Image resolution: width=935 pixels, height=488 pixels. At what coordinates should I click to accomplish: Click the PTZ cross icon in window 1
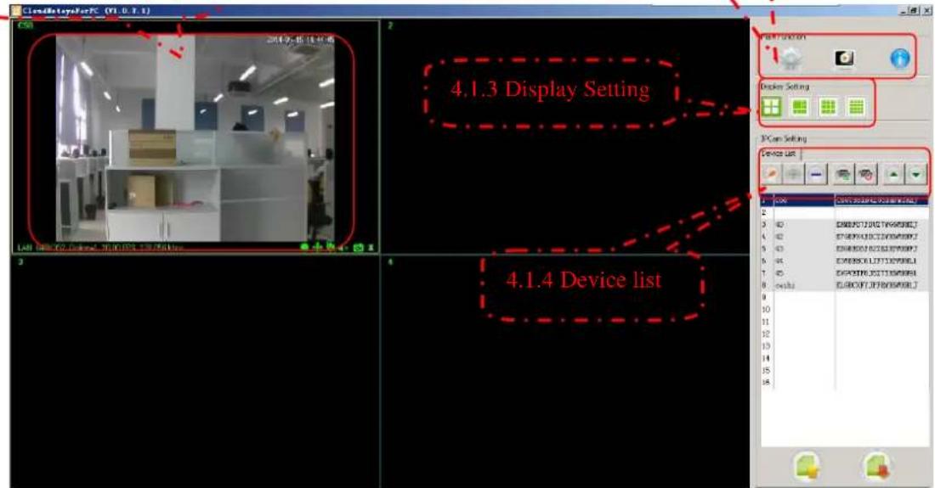317,248
